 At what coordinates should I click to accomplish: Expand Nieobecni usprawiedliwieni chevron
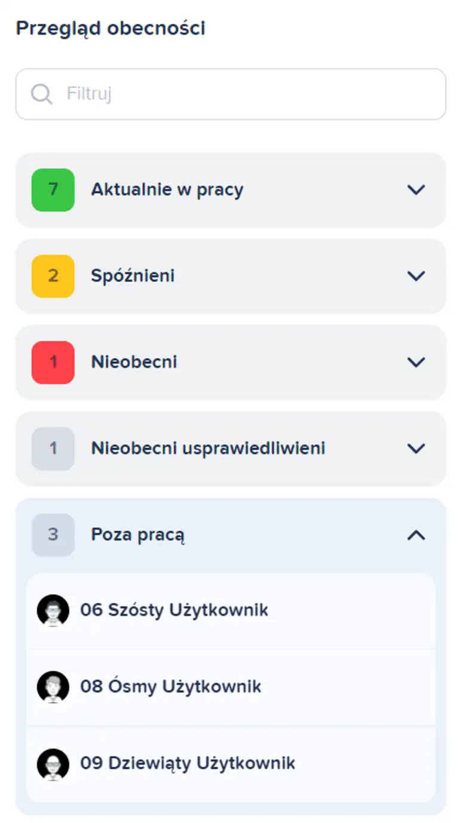[x=415, y=448]
